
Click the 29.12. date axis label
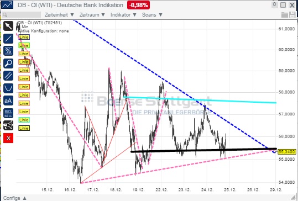coord(276,190)
